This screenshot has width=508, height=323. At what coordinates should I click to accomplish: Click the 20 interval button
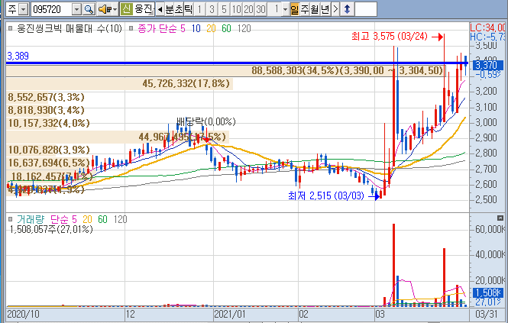pyautogui.click(x=248, y=9)
